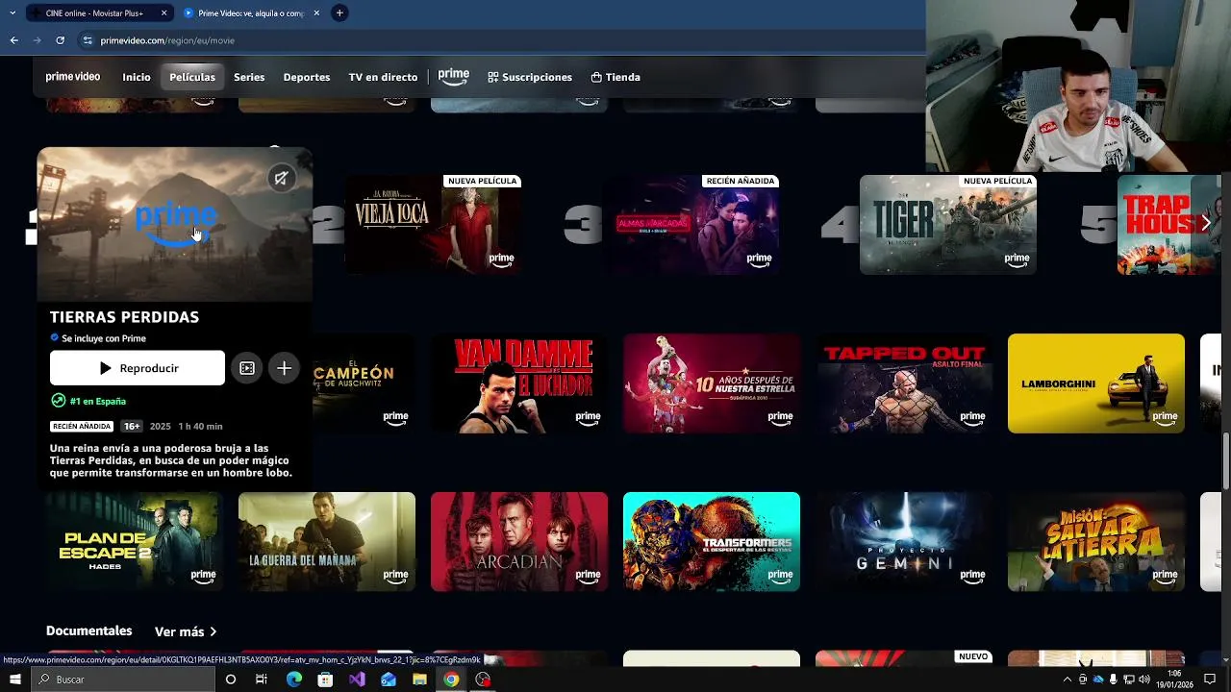The height and width of the screenshot is (692, 1231).
Task: Click the Buscar taskbar search box
Action: coord(123,680)
